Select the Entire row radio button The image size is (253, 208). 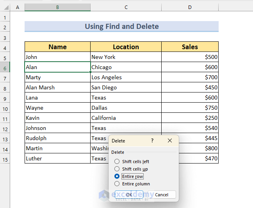[117, 176]
